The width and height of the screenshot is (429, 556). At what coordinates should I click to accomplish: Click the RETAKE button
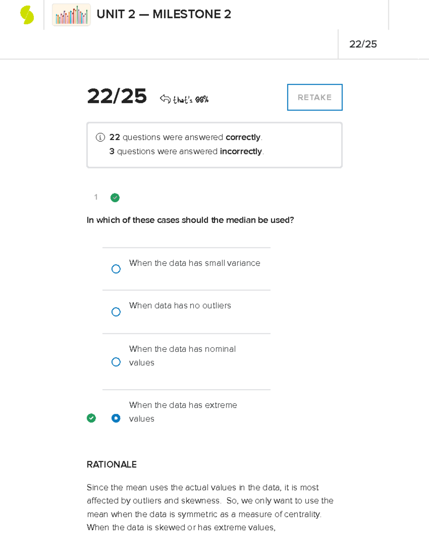[314, 97]
